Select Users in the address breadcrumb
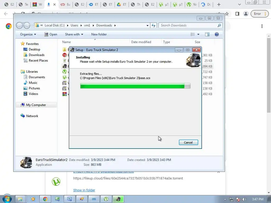Viewport: 271px width, 203px height. 74,25
